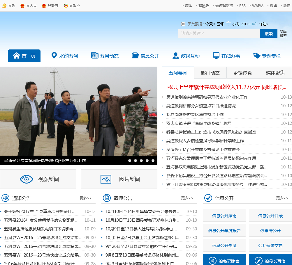Click the slideshow photo of officials
Screen dimensions: 292x265
tap(79, 111)
